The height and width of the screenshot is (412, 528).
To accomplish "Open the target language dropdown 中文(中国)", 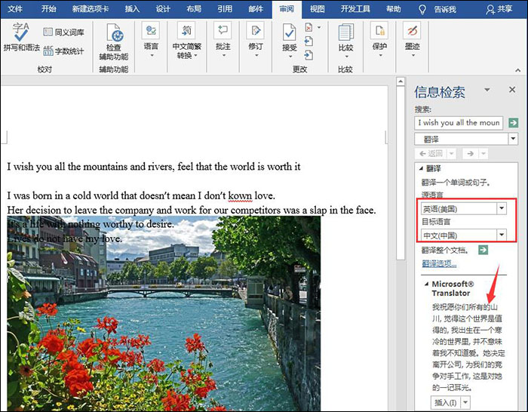I will (502, 235).
